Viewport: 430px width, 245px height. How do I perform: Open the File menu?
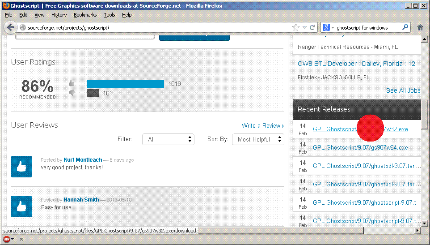tap(8, 15)
